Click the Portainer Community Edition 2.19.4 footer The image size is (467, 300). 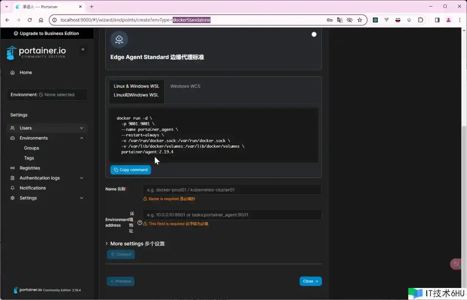click(x=47, y=290)
